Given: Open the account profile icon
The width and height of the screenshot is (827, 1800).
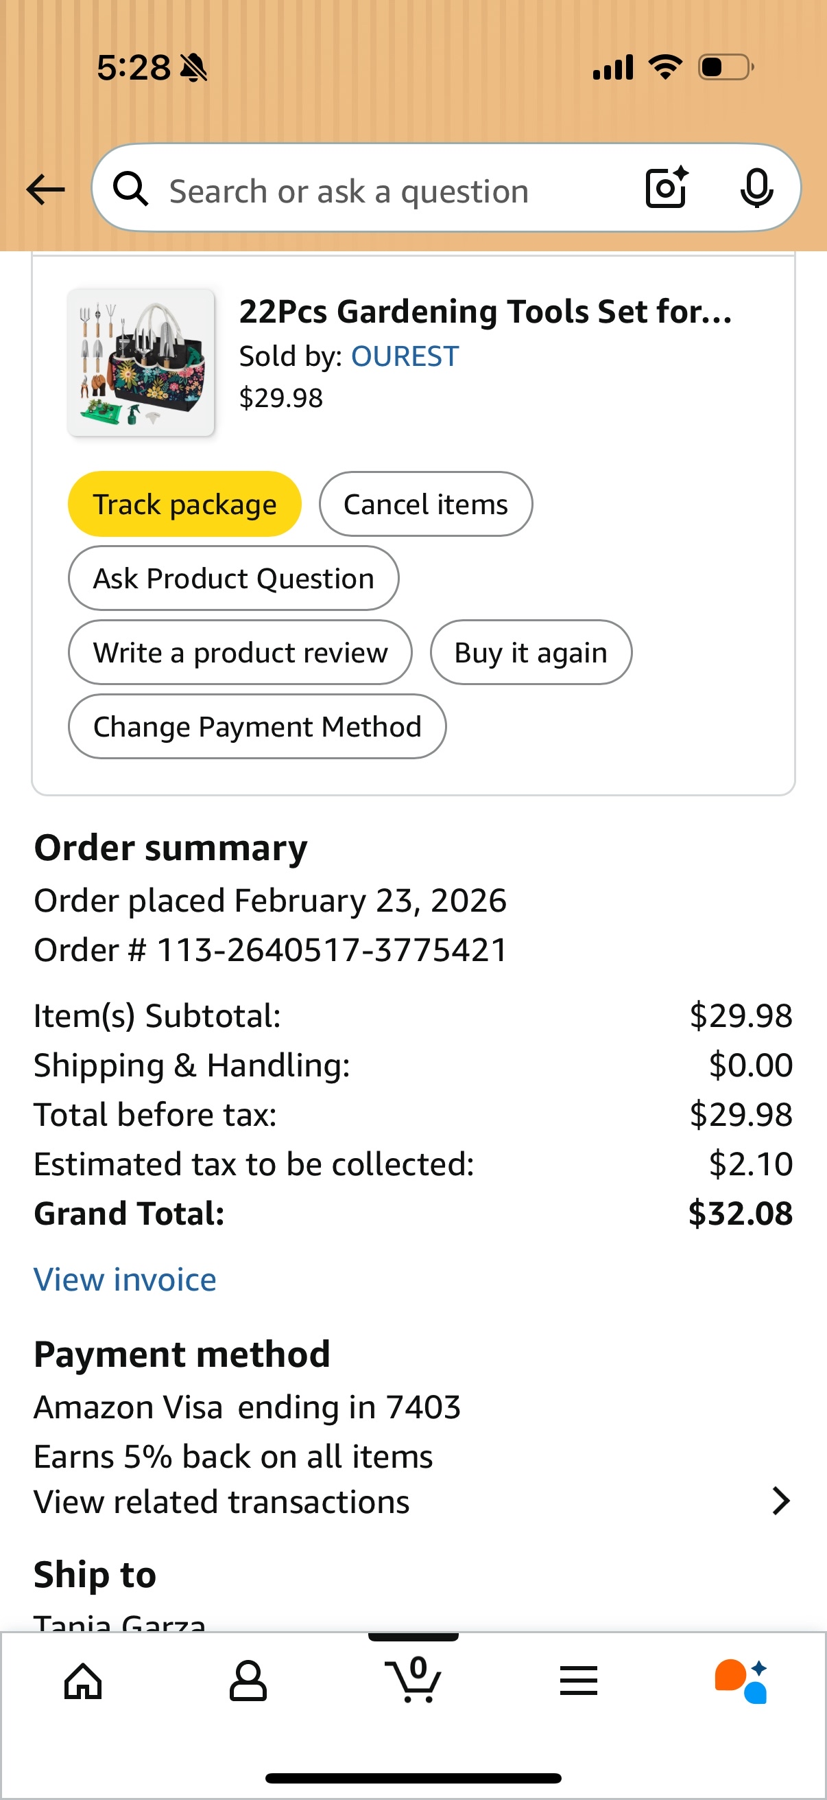Looking at the screenshot, I should (248, 1681).
